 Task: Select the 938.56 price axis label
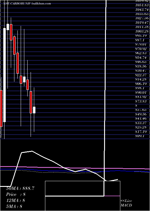tap(141, 66)
